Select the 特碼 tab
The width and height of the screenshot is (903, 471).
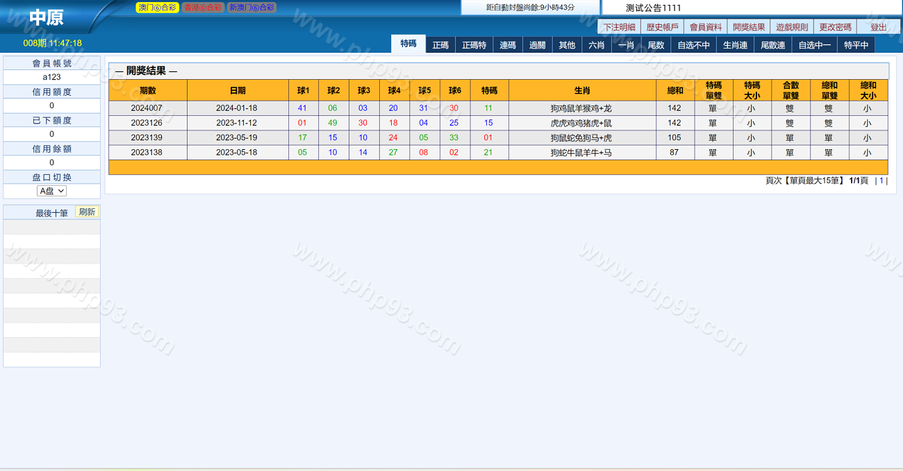408,44
